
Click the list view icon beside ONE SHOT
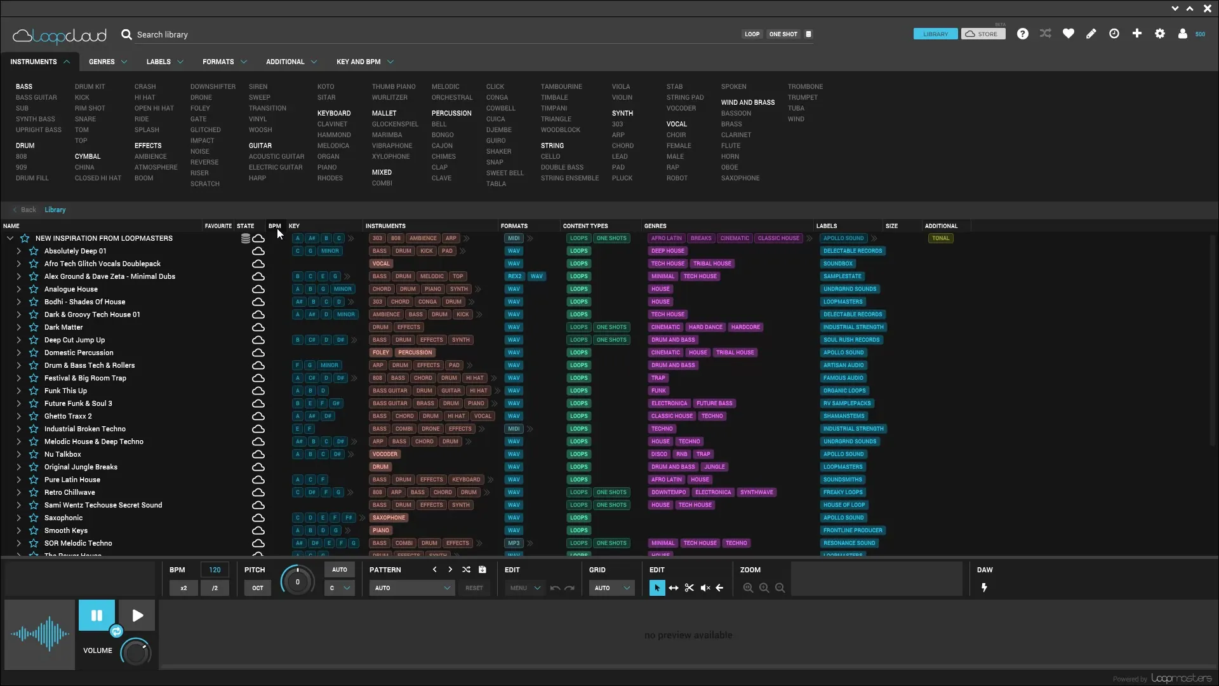808,34
